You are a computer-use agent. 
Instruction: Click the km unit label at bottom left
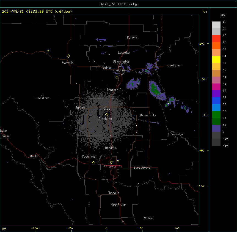(4, 229)
